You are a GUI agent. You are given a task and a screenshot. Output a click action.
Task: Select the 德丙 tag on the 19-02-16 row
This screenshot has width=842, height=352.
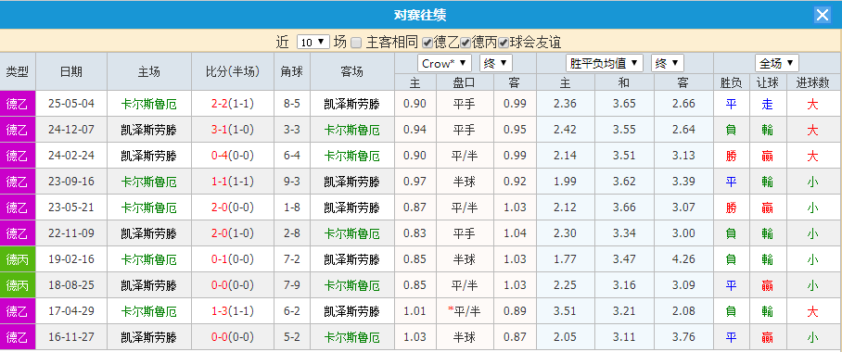[x=18, y=259]
